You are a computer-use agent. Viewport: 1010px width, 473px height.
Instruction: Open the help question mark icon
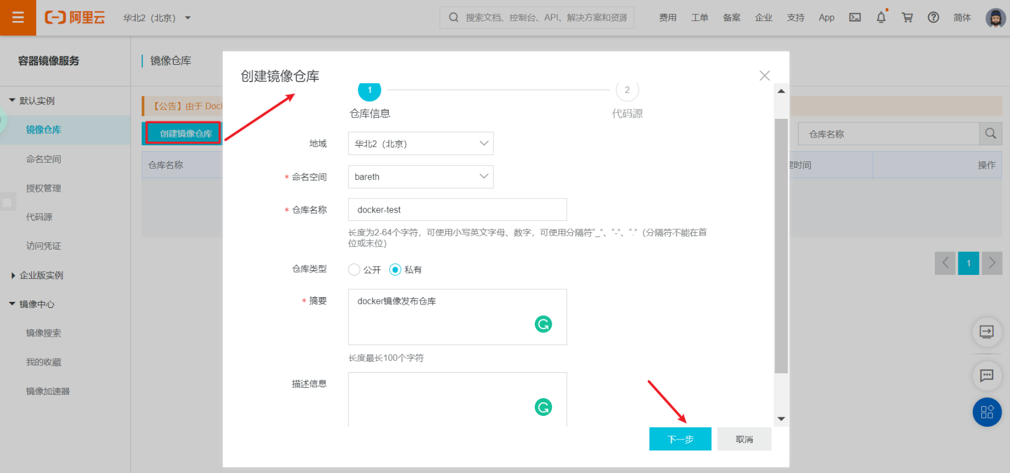(933, 17)
